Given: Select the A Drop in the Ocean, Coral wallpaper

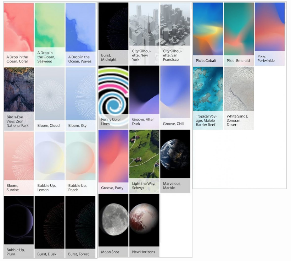Looking at the screenshot, I should 19,35.
